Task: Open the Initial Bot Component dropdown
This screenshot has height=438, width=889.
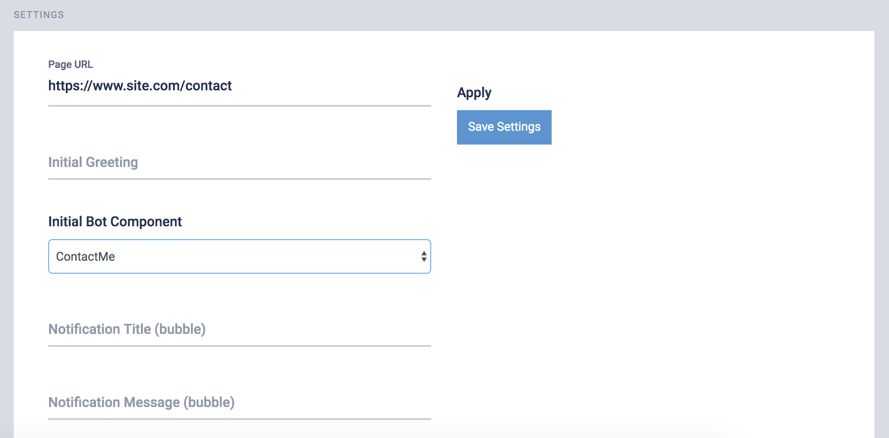Action: 240,256
